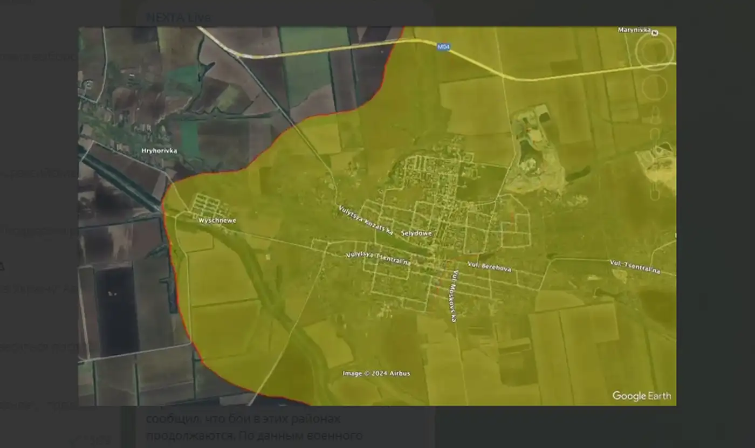Viewport: 755px width, 448px height.
Task: Click the Google Earth logo watermark
Action: point(642,396)
